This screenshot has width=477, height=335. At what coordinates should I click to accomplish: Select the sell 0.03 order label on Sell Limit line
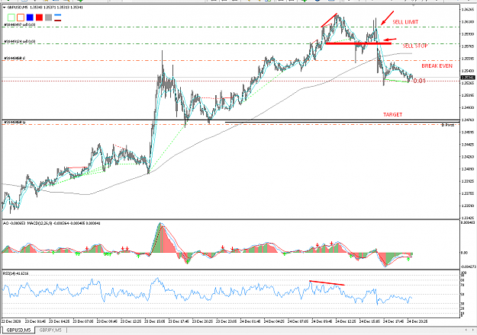click(x=20, y=24)
